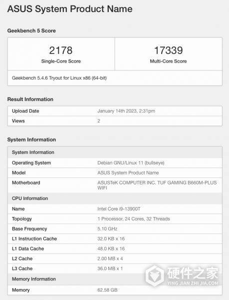Select the Model value ASUS System Product Name
This screenshot has width=229, height=300.
[x=128, y=173]
